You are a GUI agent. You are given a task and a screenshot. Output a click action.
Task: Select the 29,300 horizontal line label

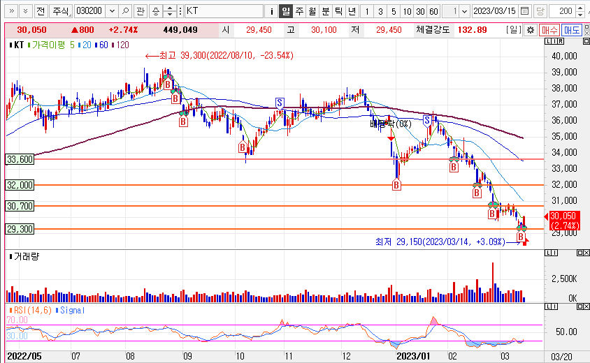(20, 229)
